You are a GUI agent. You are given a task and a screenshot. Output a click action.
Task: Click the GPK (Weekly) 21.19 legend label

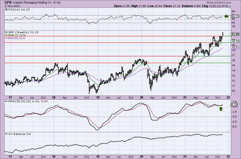[23, 32]
